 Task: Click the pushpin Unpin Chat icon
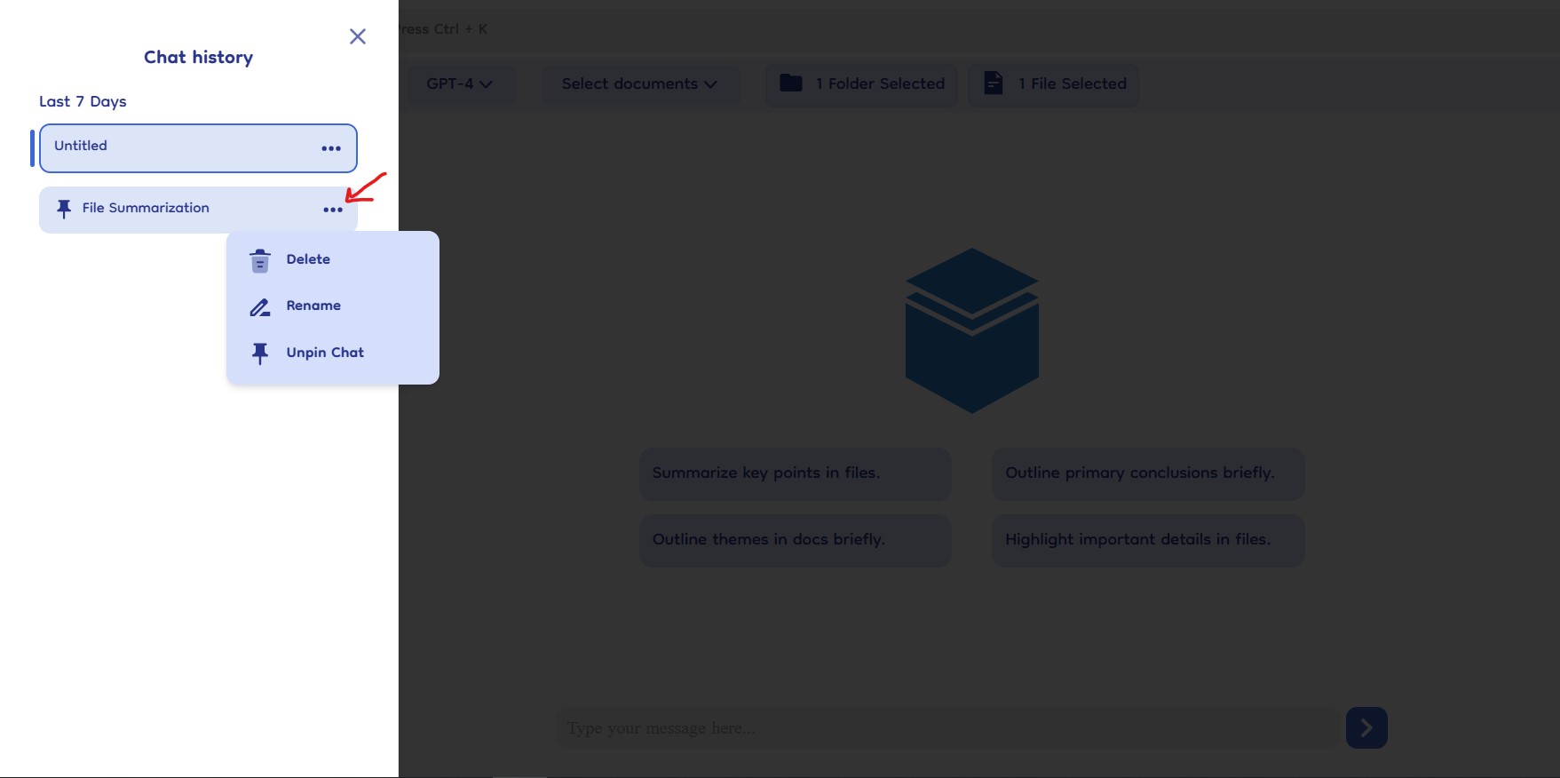260,353
